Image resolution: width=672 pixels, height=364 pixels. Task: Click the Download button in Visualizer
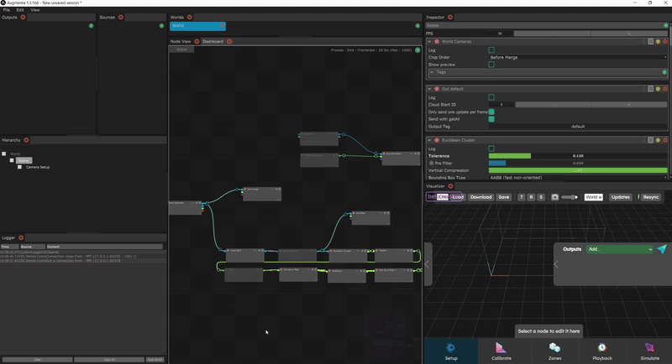(480, 197)
